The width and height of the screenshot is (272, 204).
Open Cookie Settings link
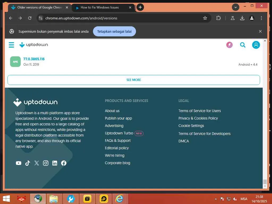click(x=191, y=126)
